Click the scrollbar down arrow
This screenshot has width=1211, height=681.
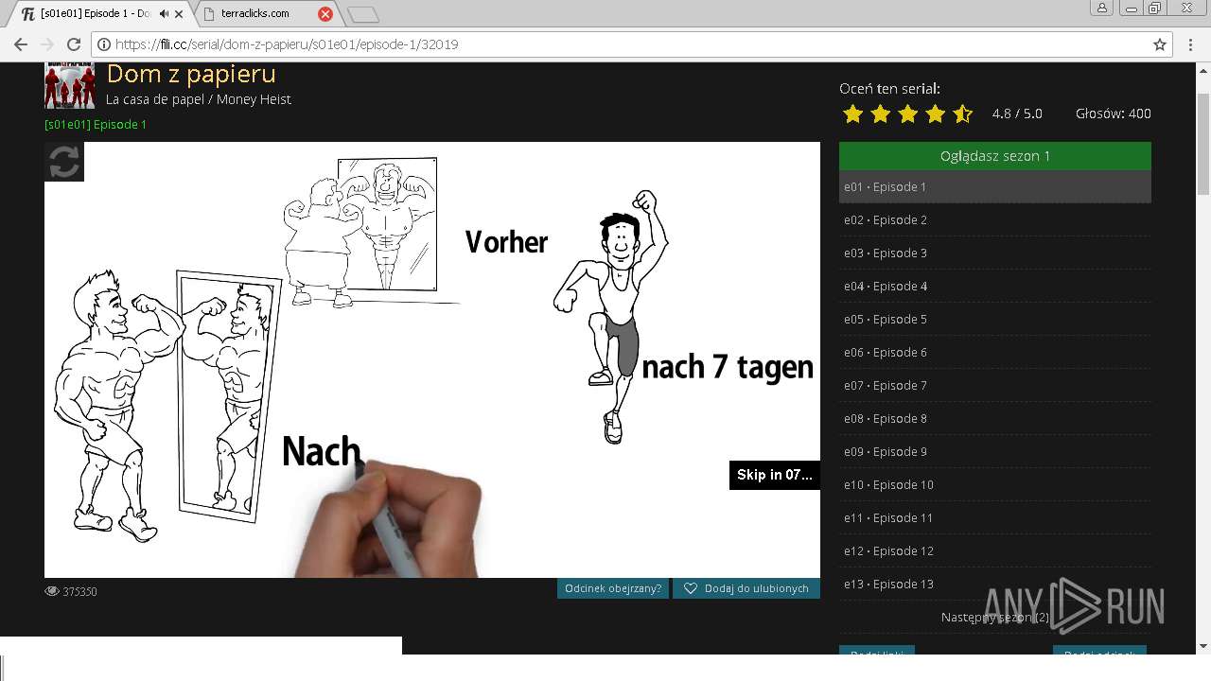pyautogui.click(x=1202, y=647)
